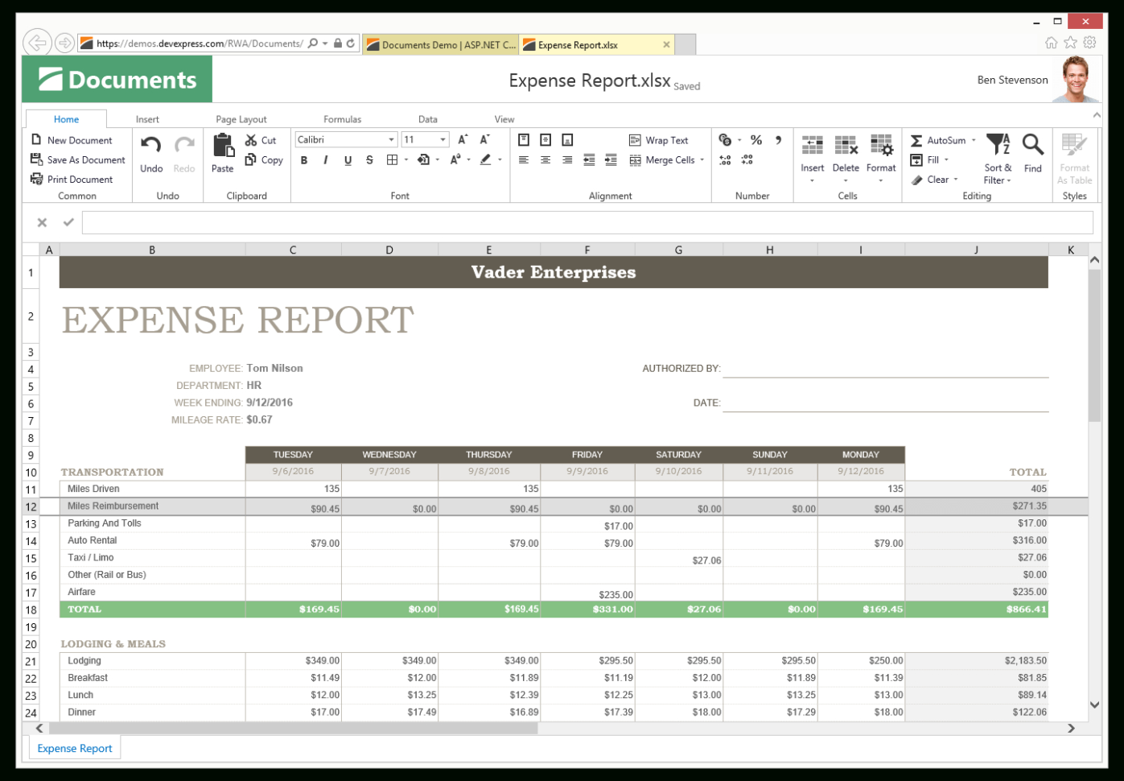
Task: Click the Increase Decimal icon
Action: pyautogui.click(x=724, y=160)
